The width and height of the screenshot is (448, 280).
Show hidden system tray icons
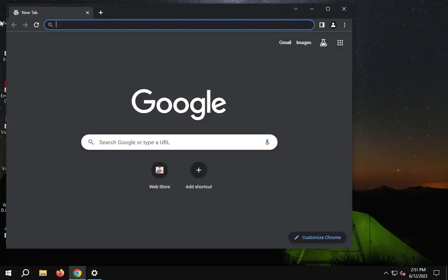[386, 273]
